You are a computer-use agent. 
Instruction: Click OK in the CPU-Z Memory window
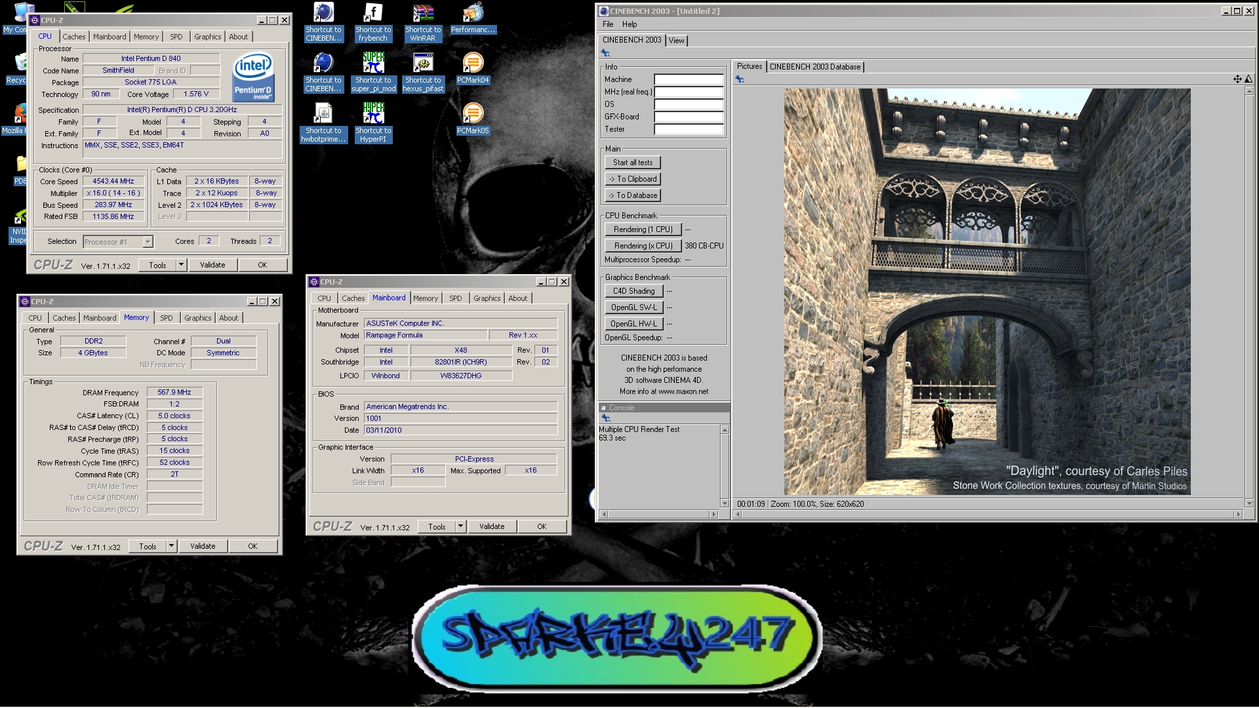click(x=252, y=546)
